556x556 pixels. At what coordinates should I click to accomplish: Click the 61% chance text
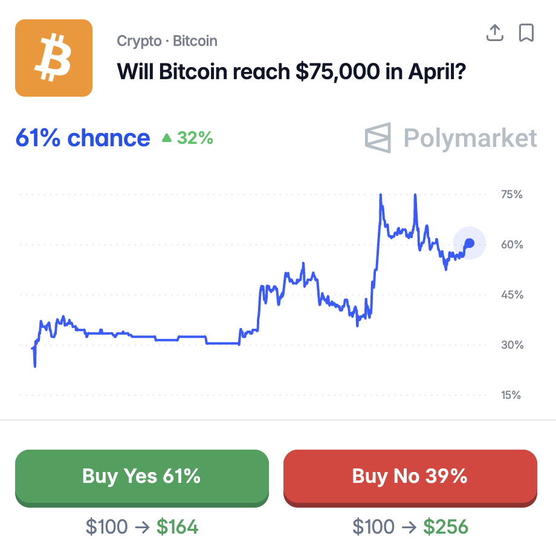(82, 138)
